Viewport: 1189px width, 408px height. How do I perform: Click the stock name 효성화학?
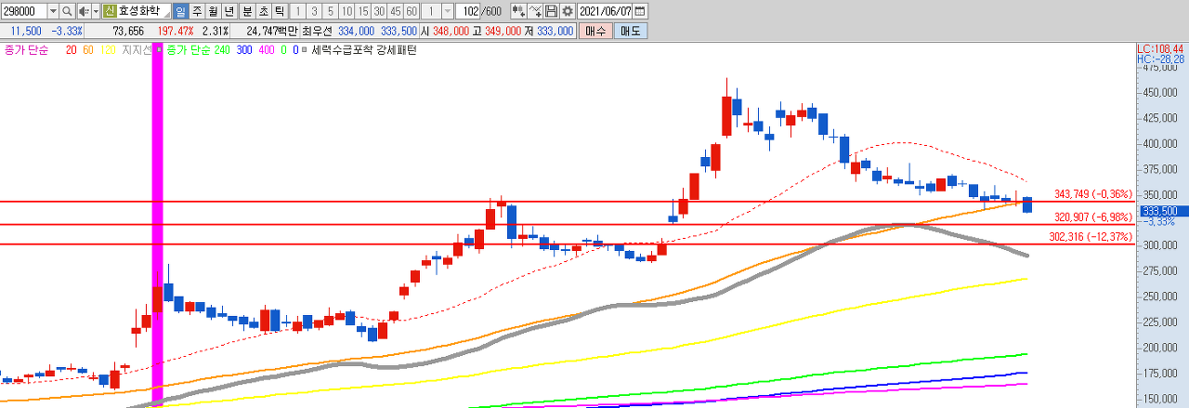pyautogui.click(x=138, y=11)
